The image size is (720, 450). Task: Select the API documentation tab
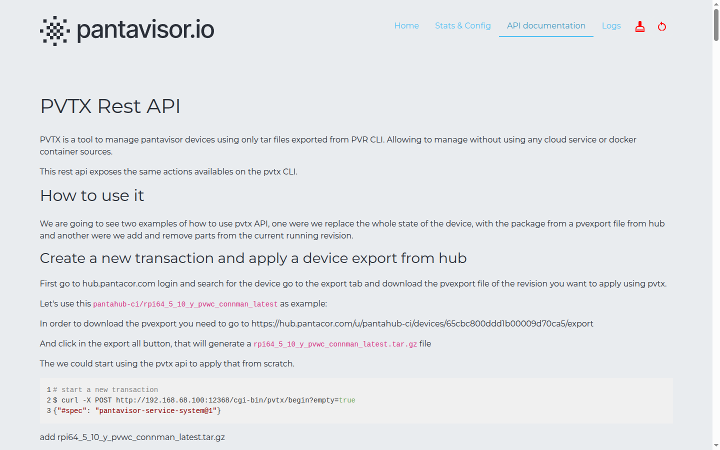(x=546, y=25)
